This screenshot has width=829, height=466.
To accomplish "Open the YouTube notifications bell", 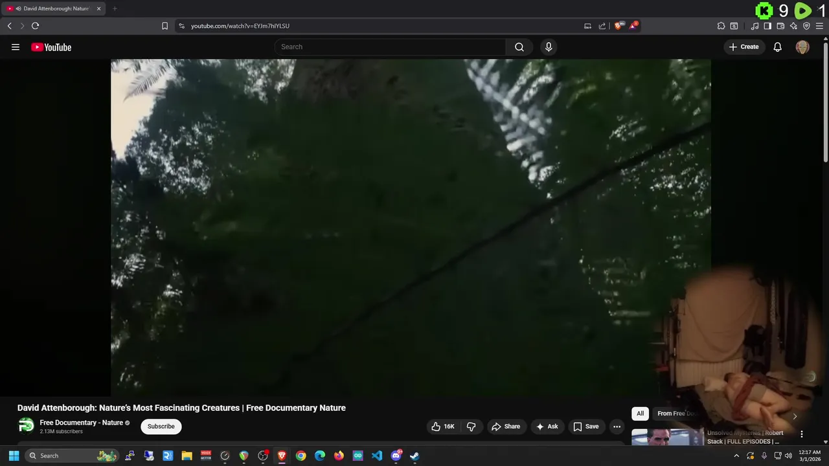I will coord(778,47).
